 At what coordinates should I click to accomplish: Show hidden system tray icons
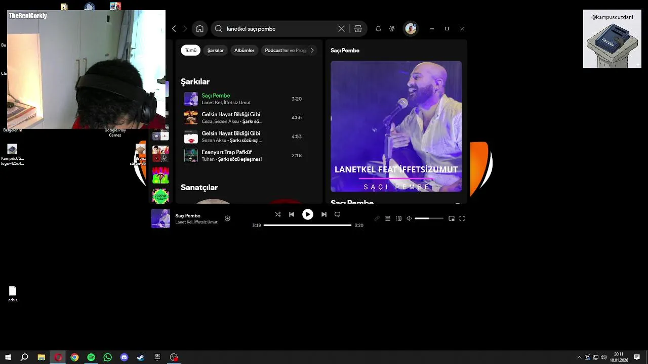coord(579,357)
